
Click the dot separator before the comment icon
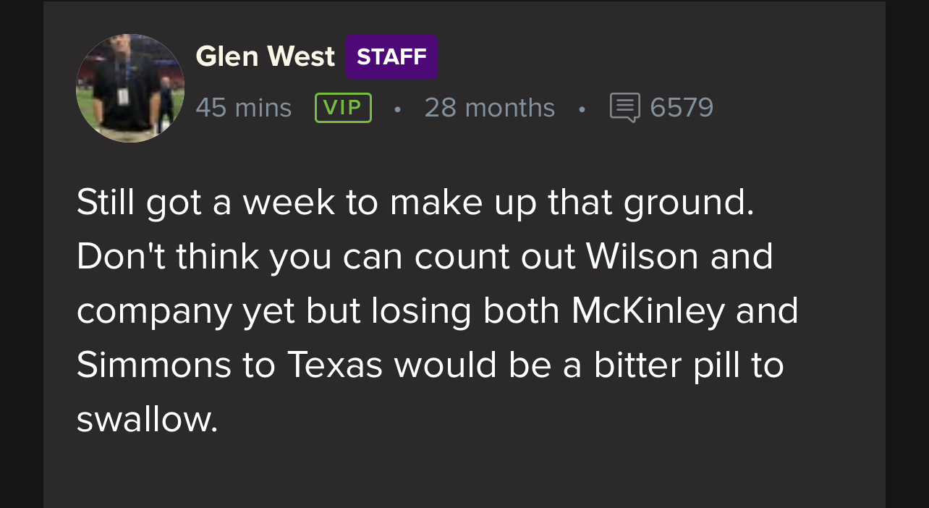582,109
